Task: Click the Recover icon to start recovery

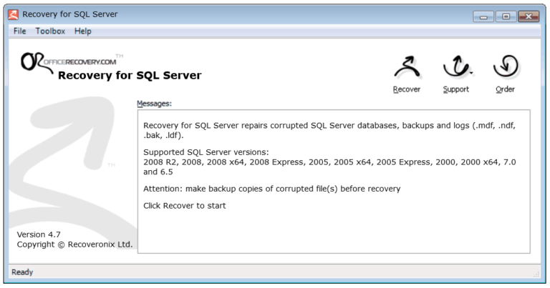Action: 407,74
